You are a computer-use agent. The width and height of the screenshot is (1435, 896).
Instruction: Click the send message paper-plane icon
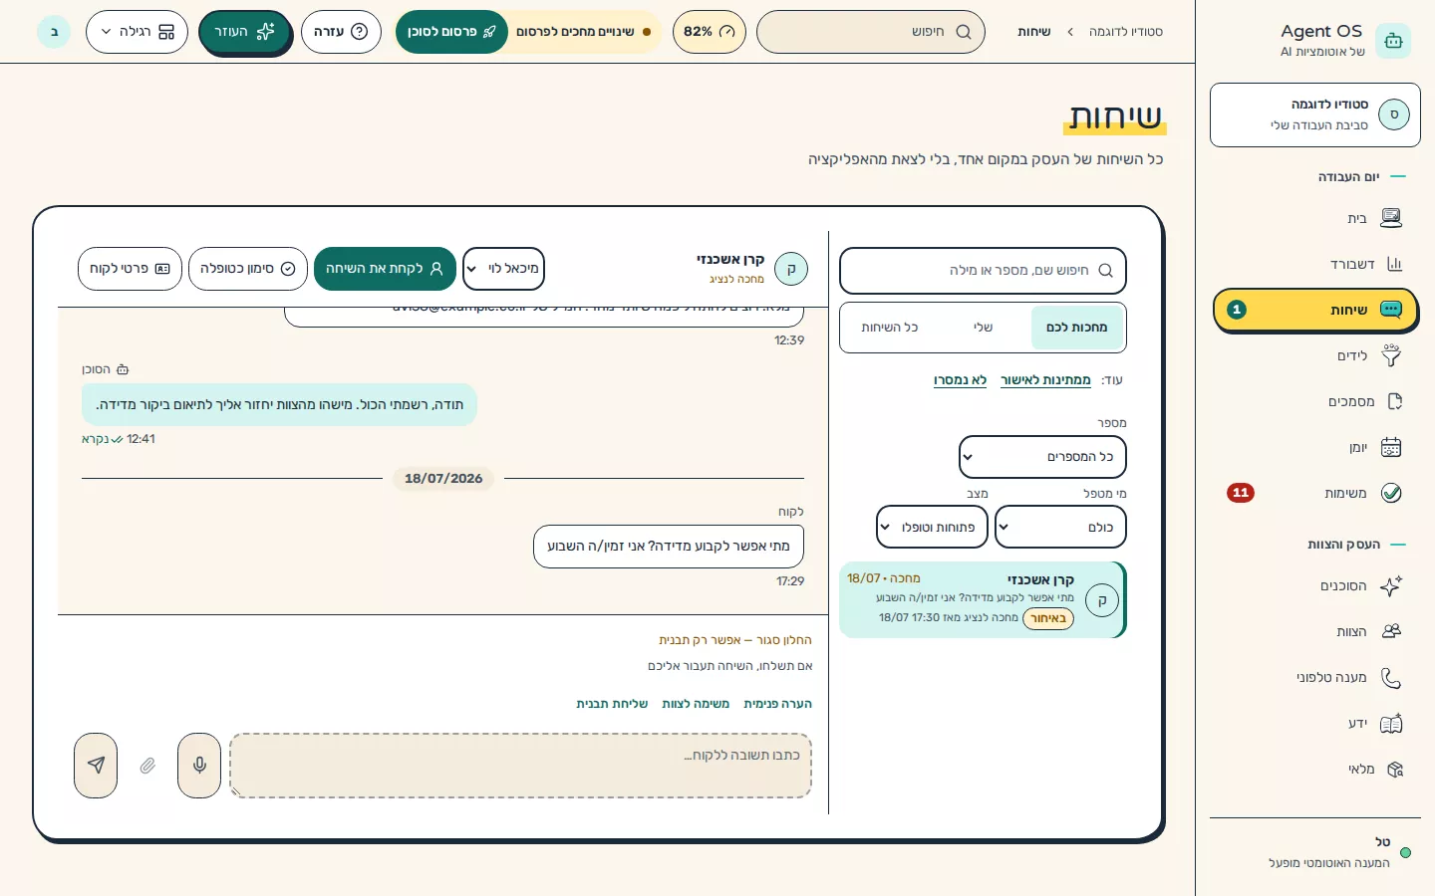click(x=96, y=766)
